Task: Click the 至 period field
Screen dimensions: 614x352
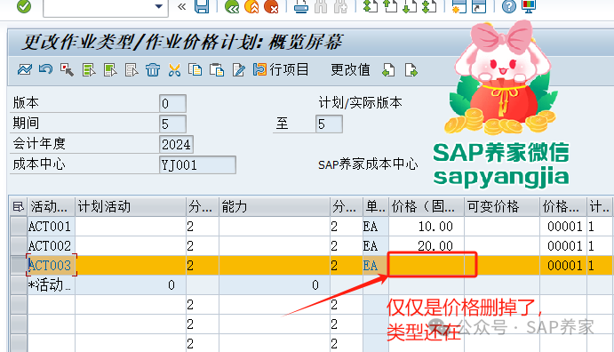Action: click(x=329, y=124)
